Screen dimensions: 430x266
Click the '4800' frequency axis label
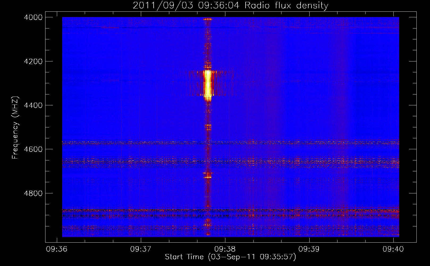coord(33,193)
